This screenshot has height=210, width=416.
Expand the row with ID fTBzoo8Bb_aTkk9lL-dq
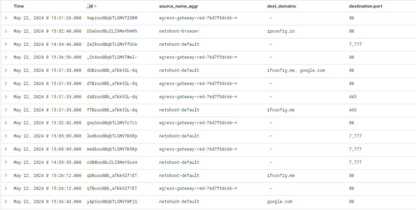(x=6, y=110)
